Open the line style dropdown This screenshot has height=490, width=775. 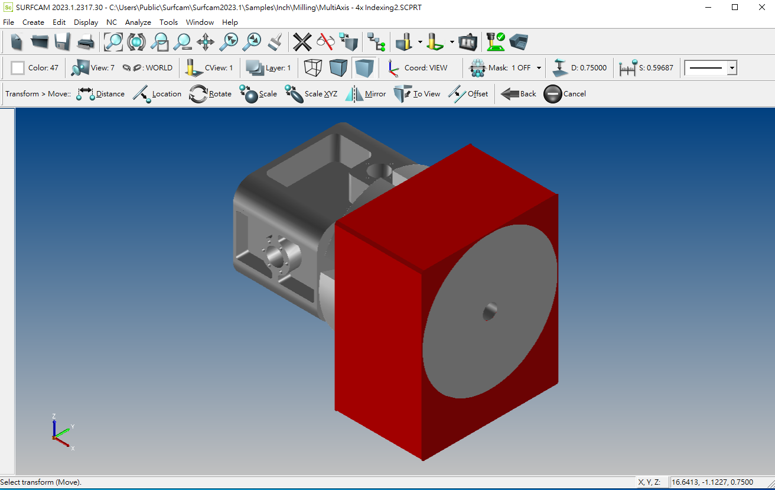pyautogui.click(x=732, y=68)
